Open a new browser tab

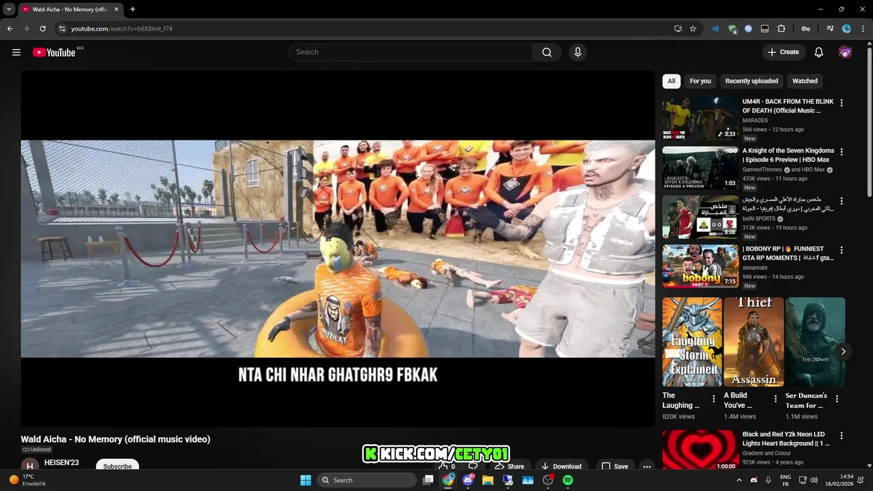pos(132,9)
